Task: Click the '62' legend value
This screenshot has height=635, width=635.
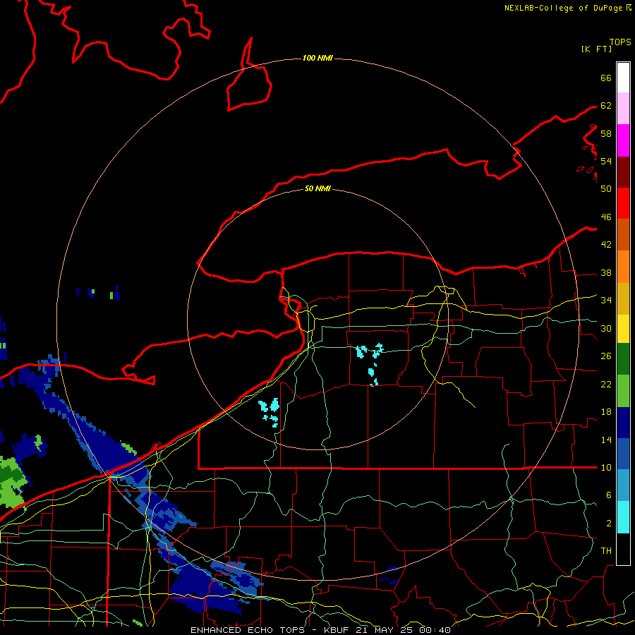Action: [606, 106]
